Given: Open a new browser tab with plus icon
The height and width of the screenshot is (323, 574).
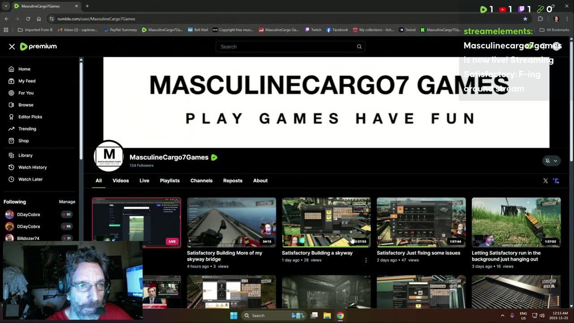Looking at the screenshot, I should pos(87,6).
